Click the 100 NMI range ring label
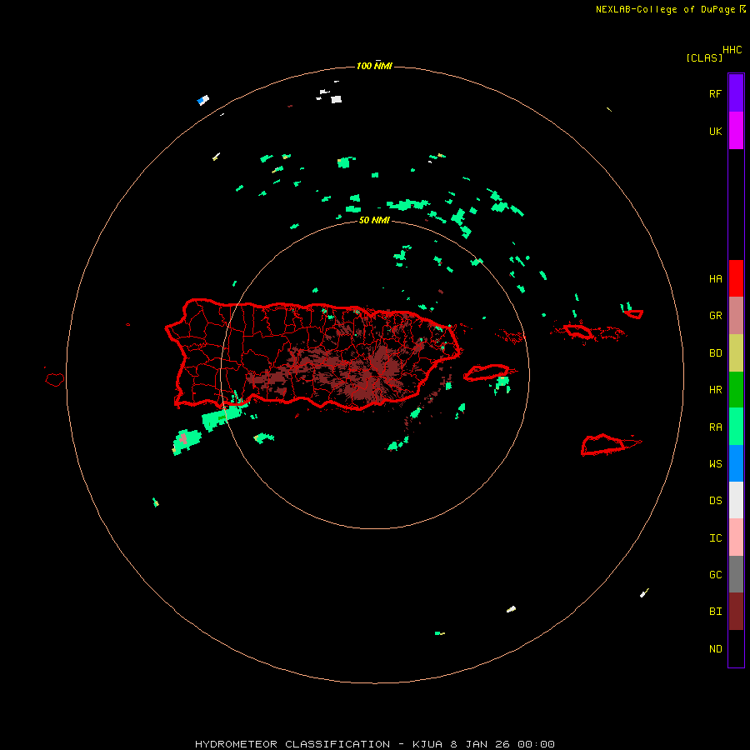This screenshot has width=750, height=750. click(x=374, y=66)
